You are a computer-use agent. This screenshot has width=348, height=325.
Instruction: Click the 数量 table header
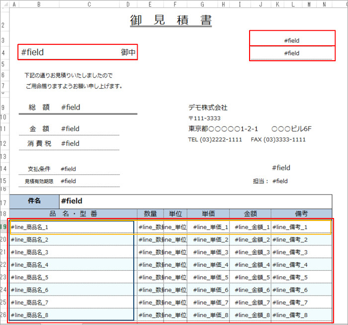click(151, 214)
